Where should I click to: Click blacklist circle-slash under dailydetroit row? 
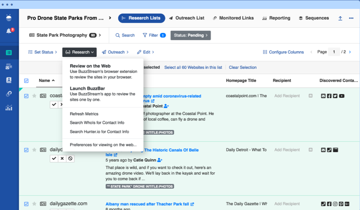click(x=70, y=159)
